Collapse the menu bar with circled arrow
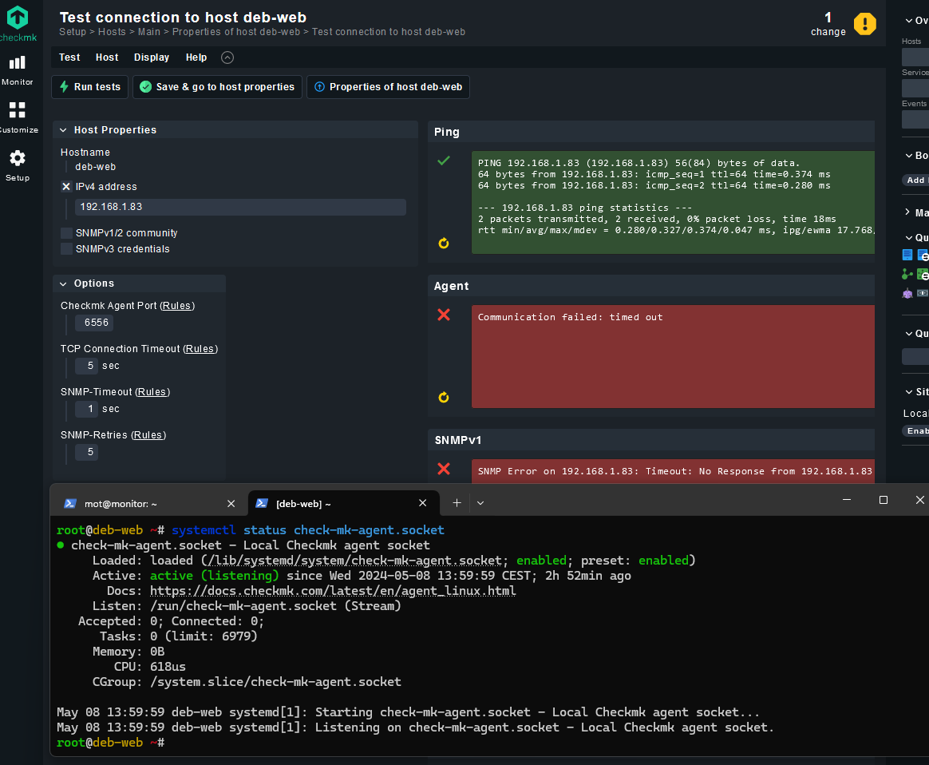Viewport: 929px width, 765px height. [x=227, y=57]
